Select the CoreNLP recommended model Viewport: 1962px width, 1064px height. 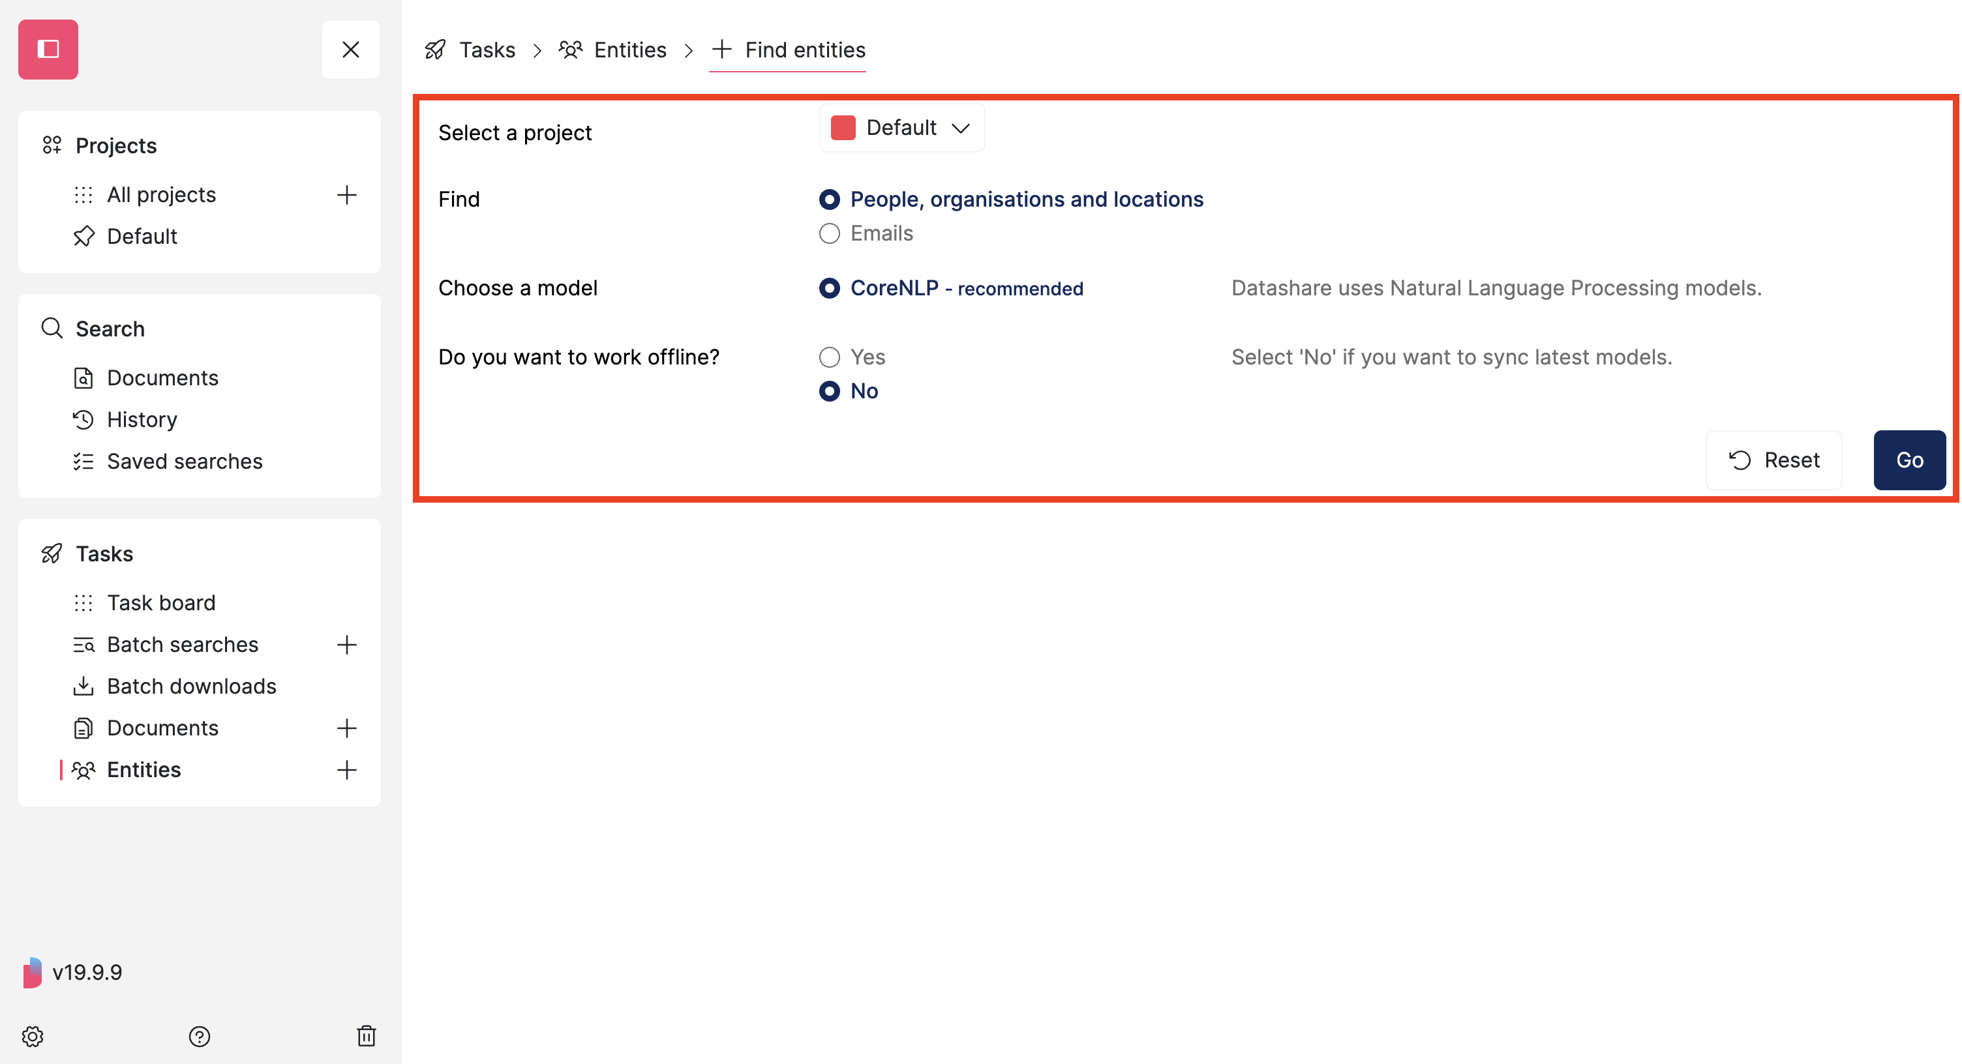coord(830,288)
